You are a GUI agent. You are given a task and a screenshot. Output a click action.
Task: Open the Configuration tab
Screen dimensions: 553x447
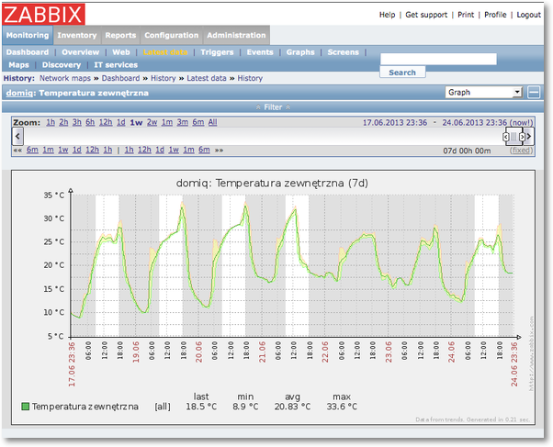coord(172,35)
